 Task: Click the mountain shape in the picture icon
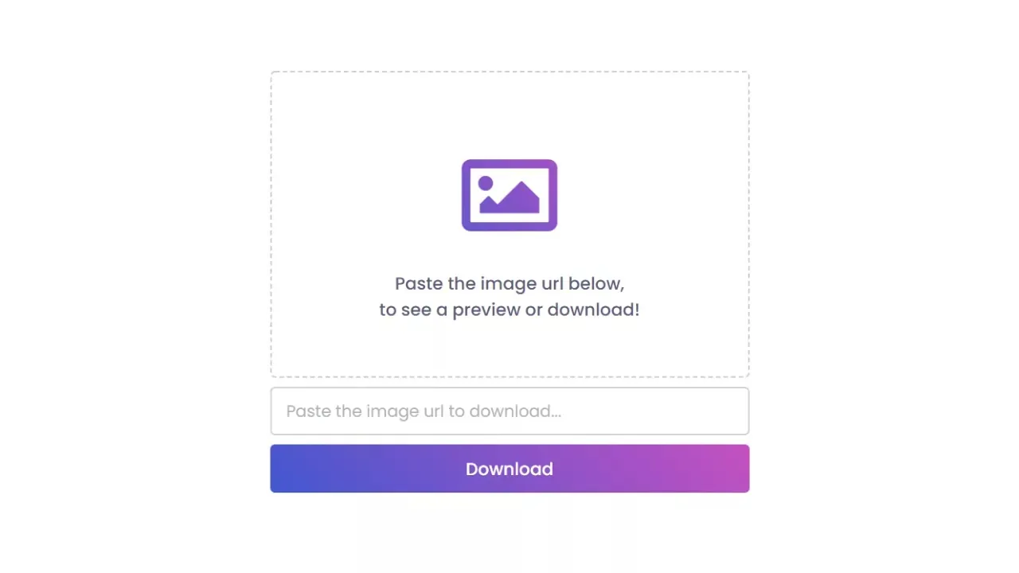pyautogui.click(x=509, y=199)
